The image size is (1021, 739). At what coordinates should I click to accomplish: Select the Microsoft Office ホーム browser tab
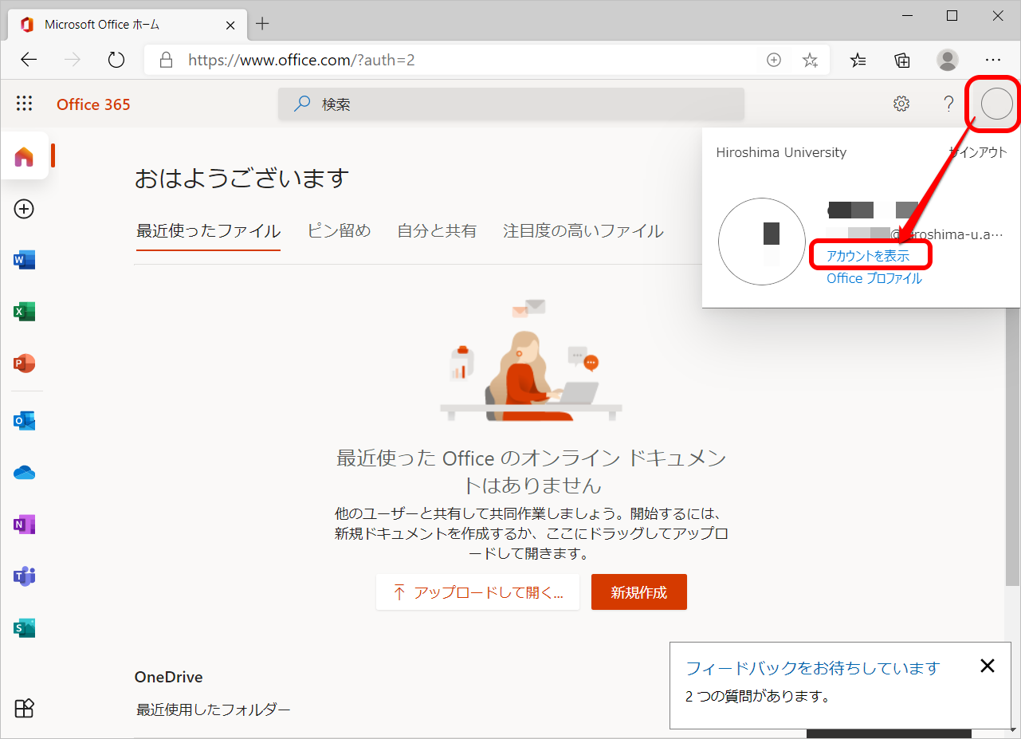pyautogui.click(x=127, y=25)
